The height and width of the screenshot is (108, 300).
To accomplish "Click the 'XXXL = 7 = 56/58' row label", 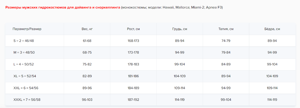I will pyautogui.click(x=27, y=100).
